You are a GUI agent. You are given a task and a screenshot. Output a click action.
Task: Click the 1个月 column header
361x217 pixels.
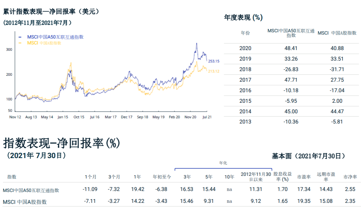(x=90, y=177)
